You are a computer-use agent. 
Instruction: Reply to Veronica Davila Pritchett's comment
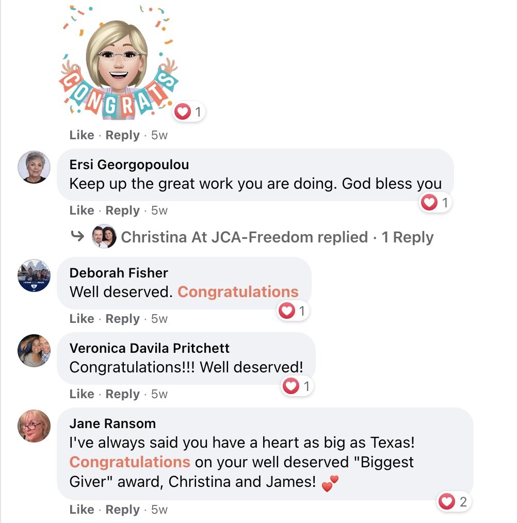pyautogui.click(x=122, y=394)
